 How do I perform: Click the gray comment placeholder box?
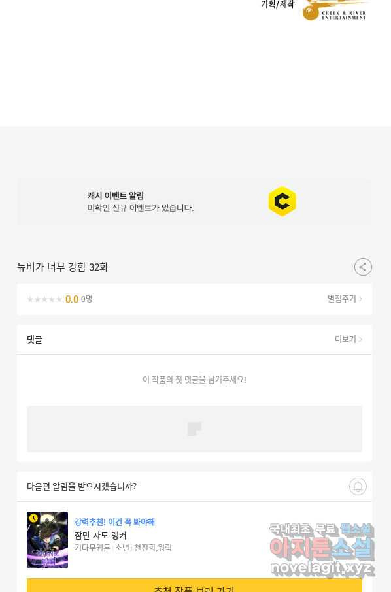point(194,429)
